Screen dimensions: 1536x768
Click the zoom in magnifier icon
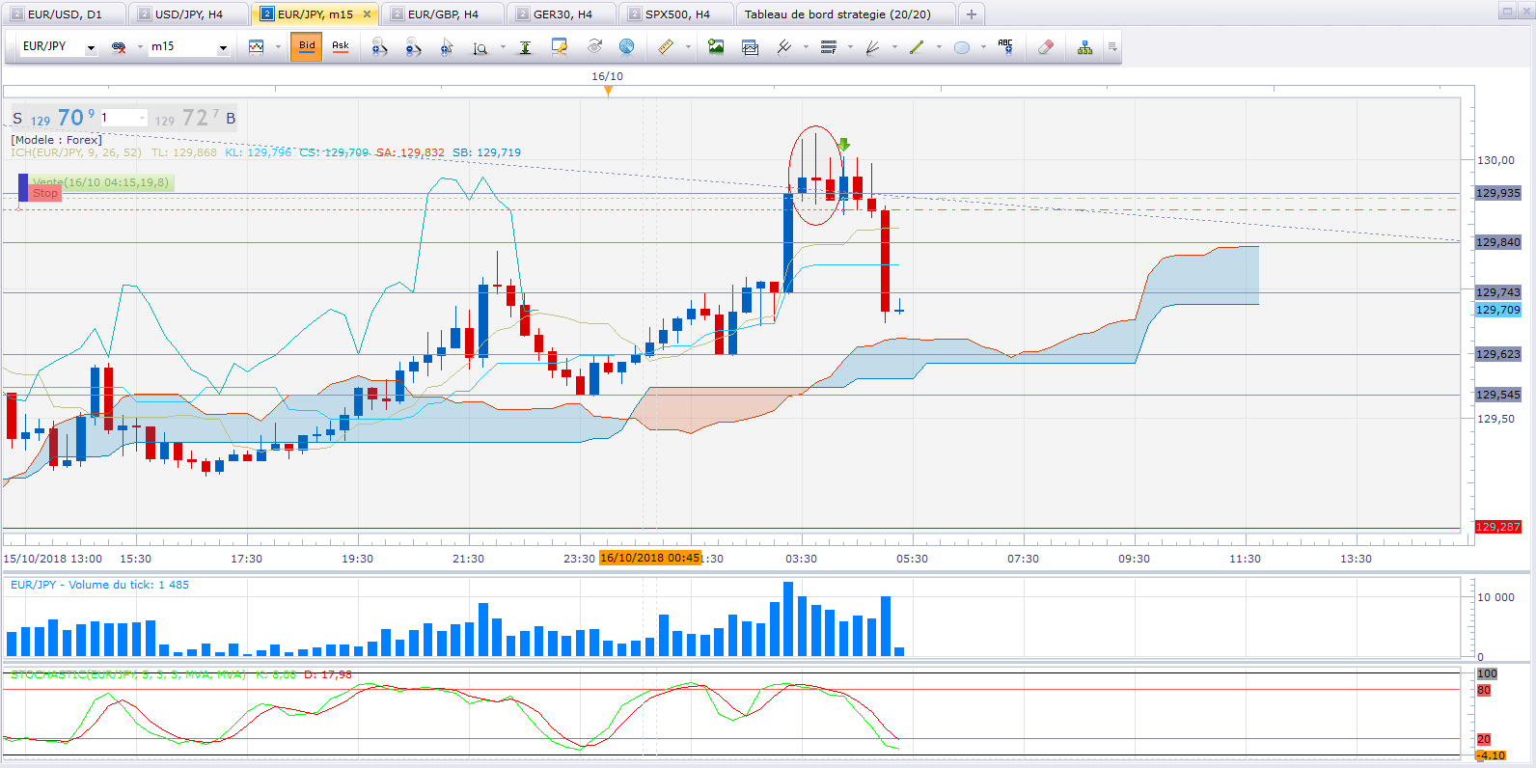coord(379,46)
